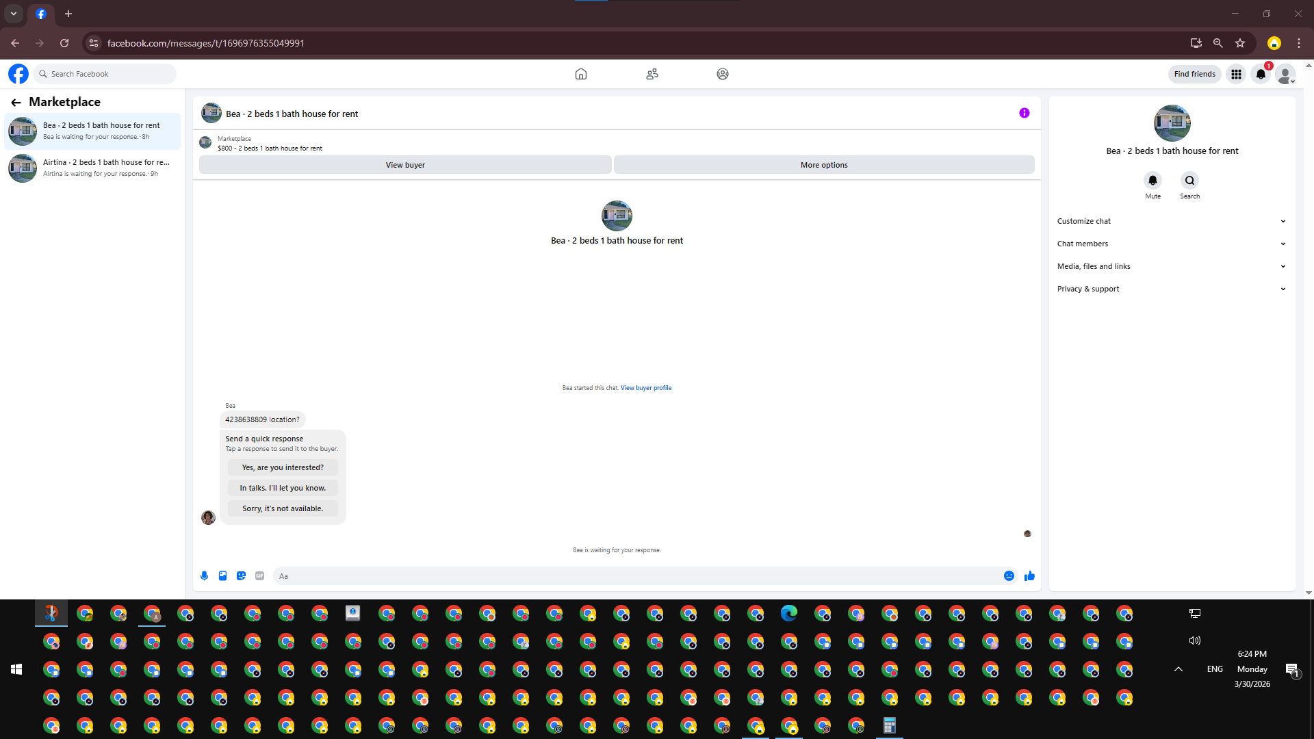
Task: Open the Facebook notifications bell
Action: [1261, 74]
